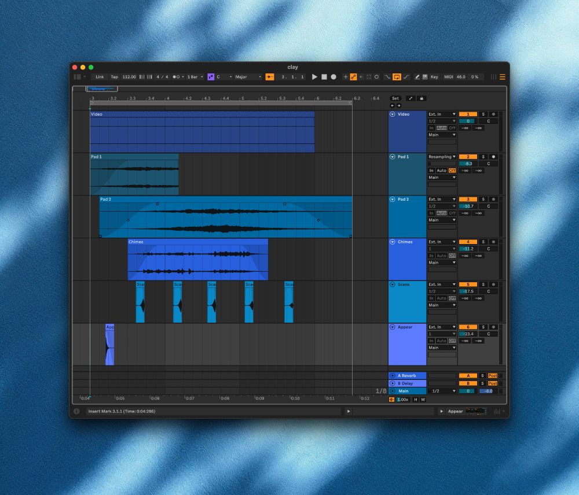Select the Chimes audio clip in arrangement
The height and width of the screenshot is (495, 579).
(x=198, y=259)
